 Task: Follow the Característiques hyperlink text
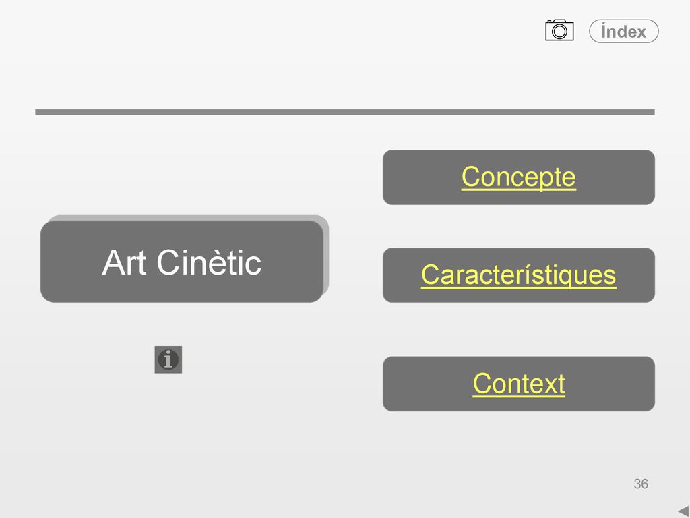click(x=518, y=275)
